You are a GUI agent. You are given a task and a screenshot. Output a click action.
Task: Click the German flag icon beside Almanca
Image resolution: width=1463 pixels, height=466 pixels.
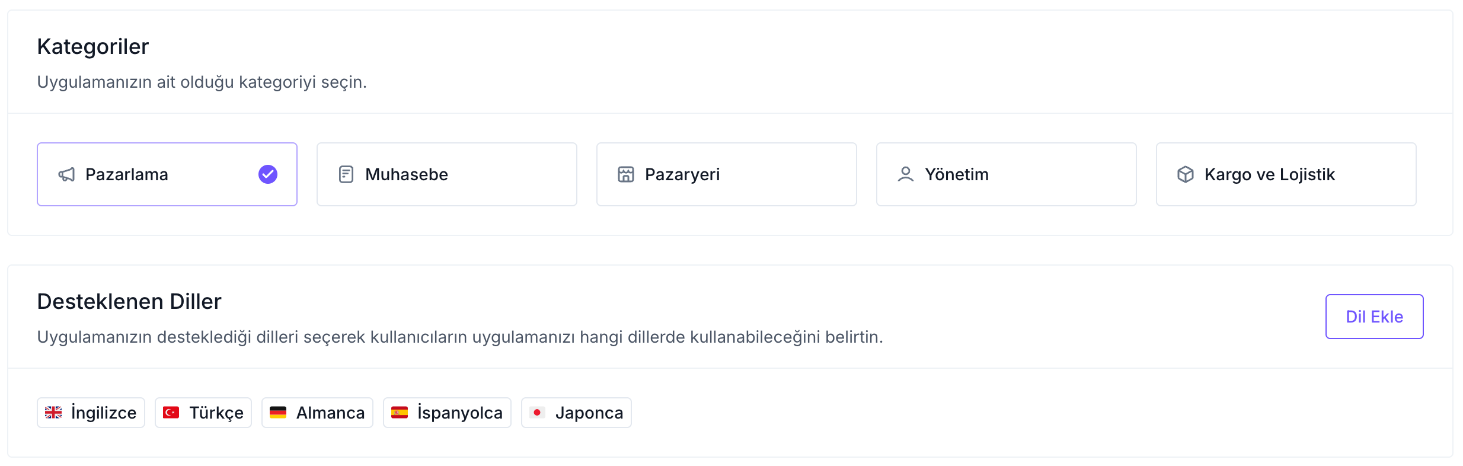pos(278,412)
